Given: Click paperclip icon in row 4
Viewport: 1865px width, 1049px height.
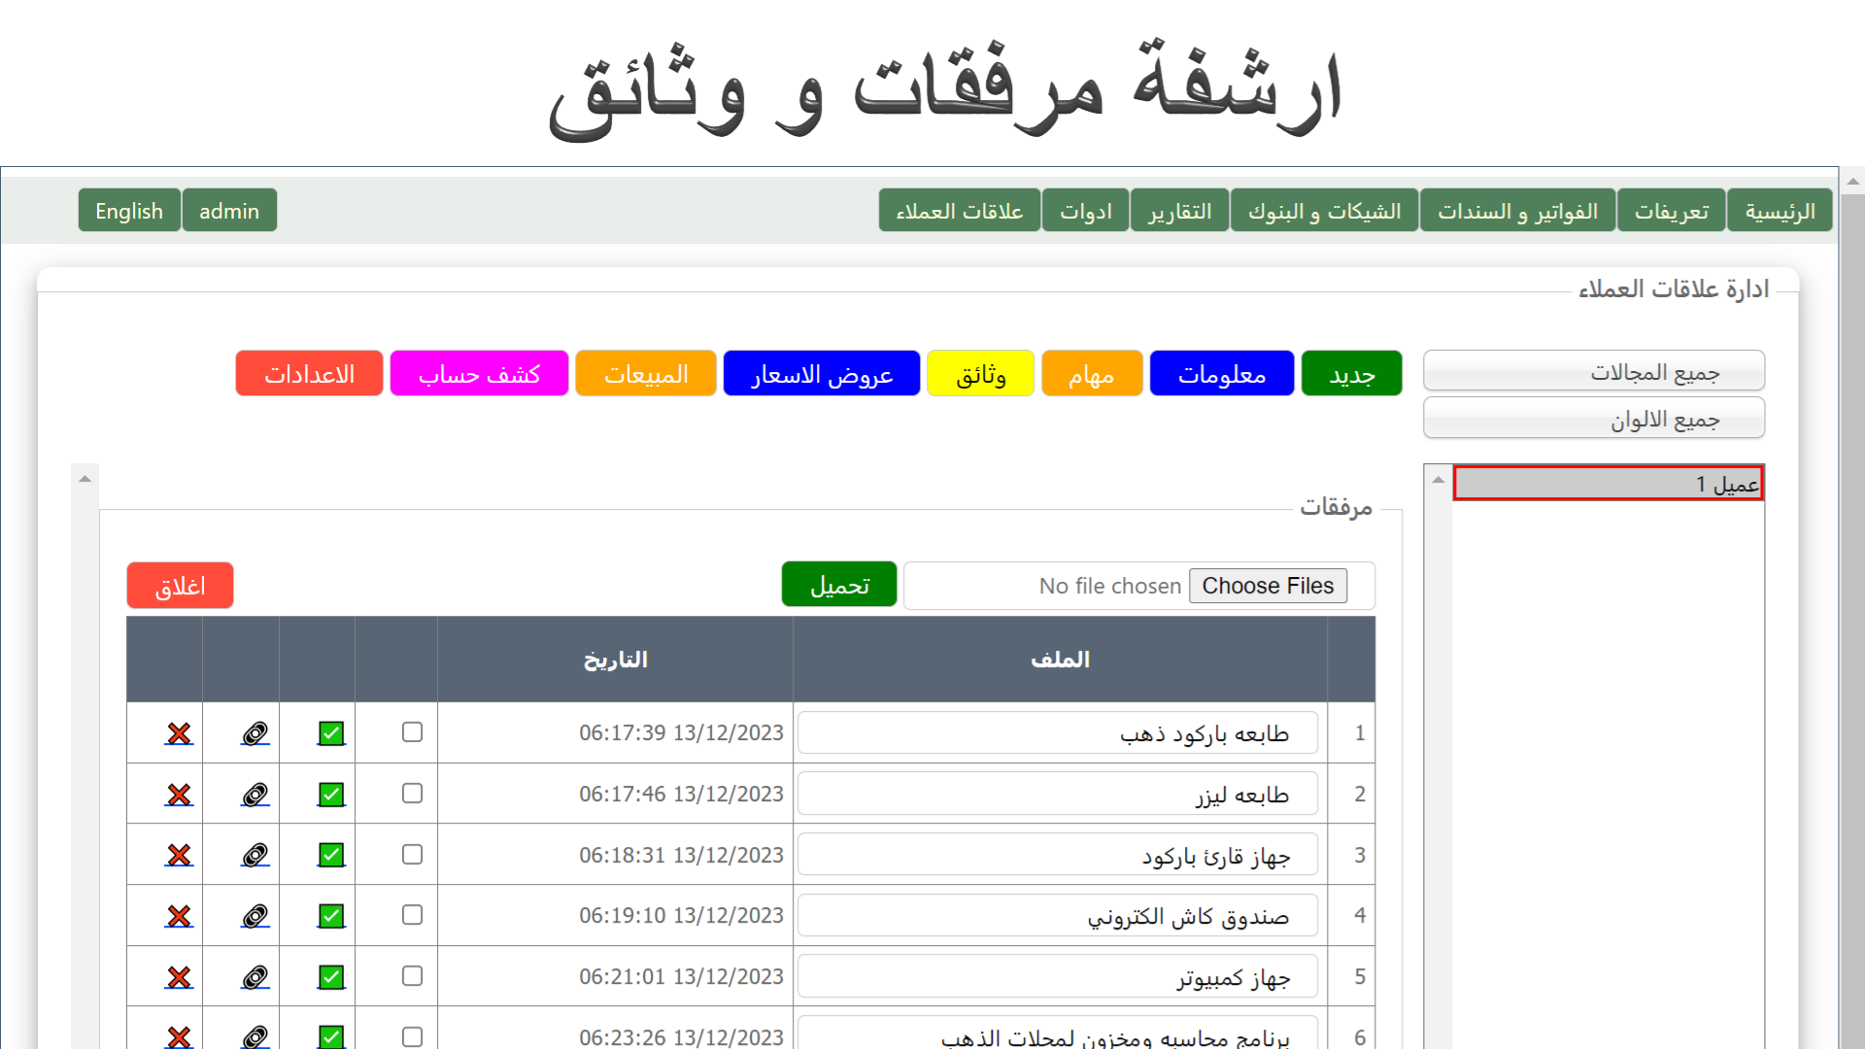Looking at the screenshot, I should click(254, 916).
